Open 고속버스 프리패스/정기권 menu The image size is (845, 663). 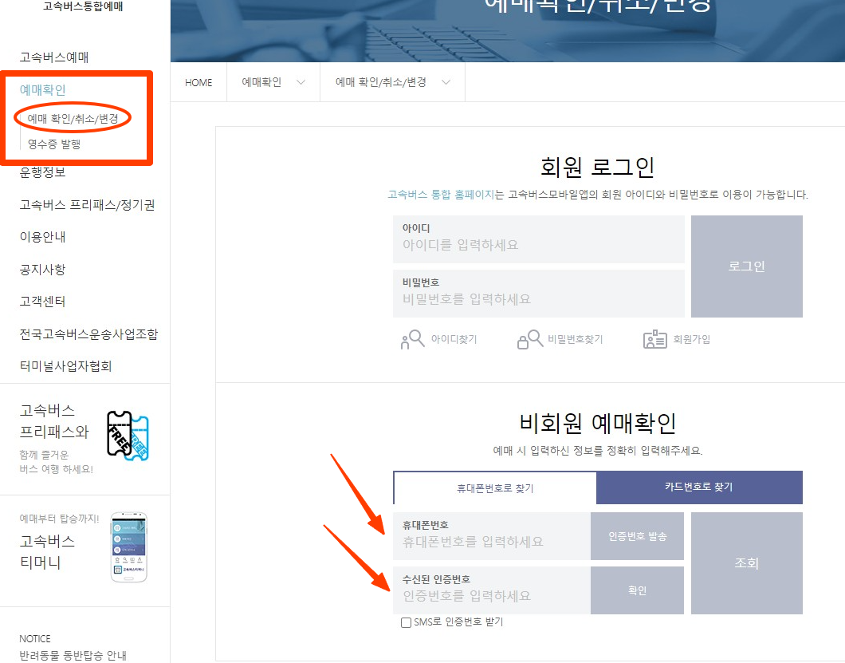click(88, 205)
